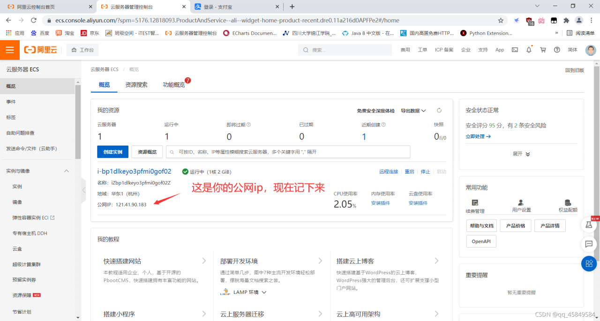
Task: Show more bookmarks with the » chevron
Action: pyautogui.click(x=556, y=33)
